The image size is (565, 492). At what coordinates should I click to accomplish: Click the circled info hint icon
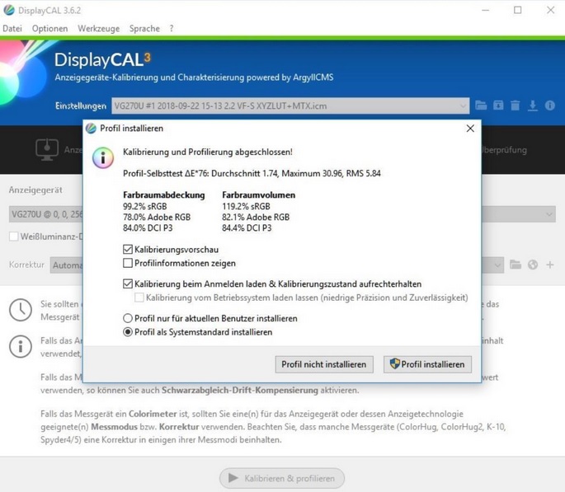(x=21, y=346)
